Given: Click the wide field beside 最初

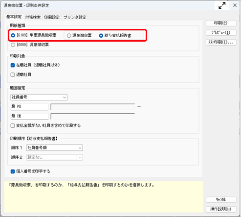Looking at the screenshot, I should (93, 107).
